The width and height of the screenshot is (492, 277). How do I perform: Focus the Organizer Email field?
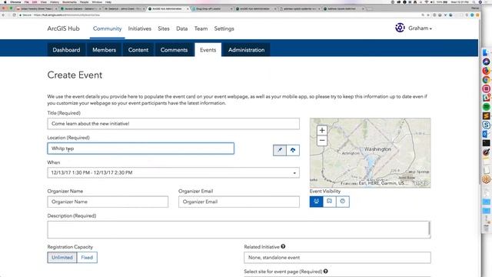point(239,202)
